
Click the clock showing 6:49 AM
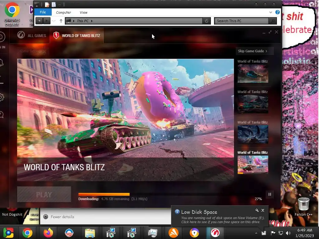tap(305, 230)
